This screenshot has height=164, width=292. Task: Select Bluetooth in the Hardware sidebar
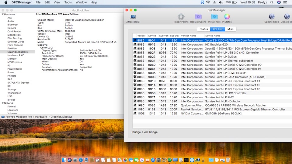(13, 25)
